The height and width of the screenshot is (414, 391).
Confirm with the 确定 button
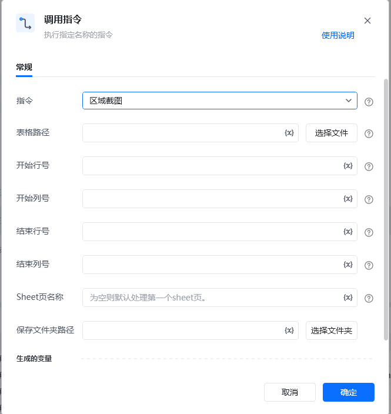(x=349, y=392)
